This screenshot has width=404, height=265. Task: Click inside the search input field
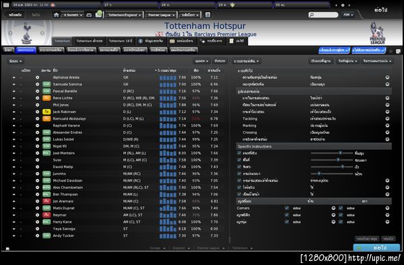[x=323, y=15]
